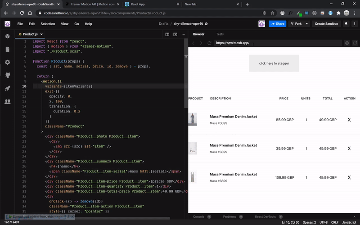Click the preview URL address field

278,43
